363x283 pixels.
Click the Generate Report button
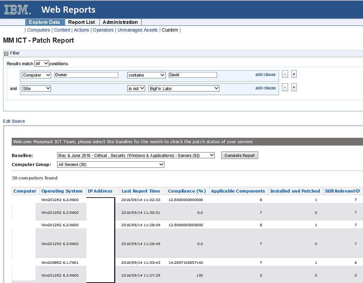coord(240,155)
